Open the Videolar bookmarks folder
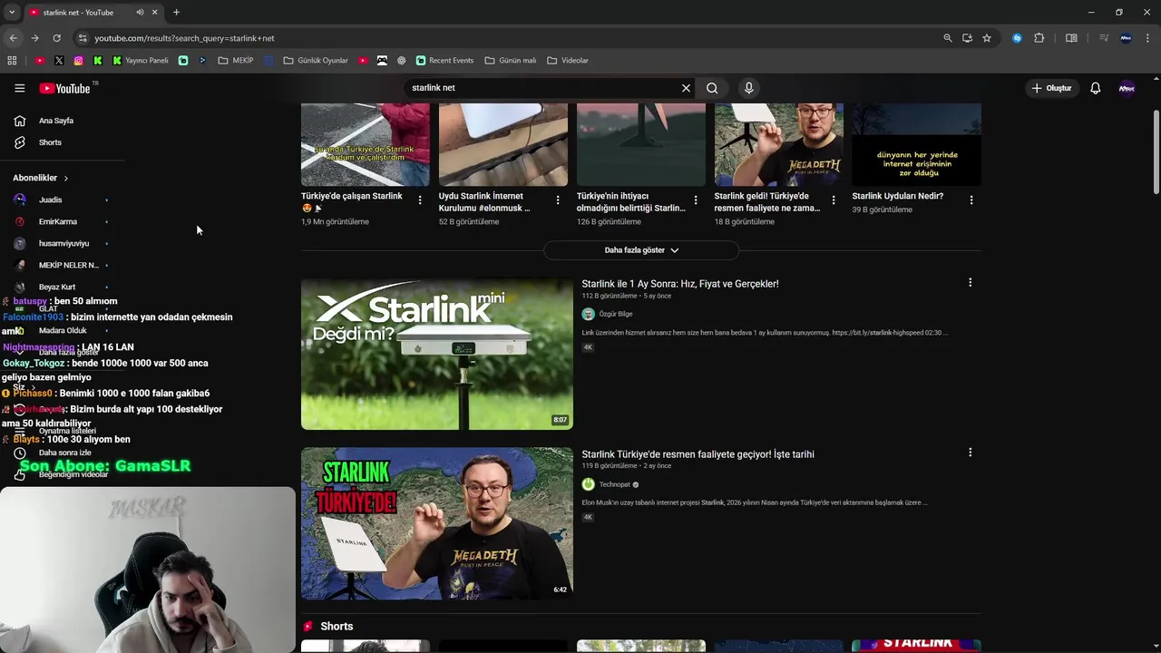 [568, 61]
